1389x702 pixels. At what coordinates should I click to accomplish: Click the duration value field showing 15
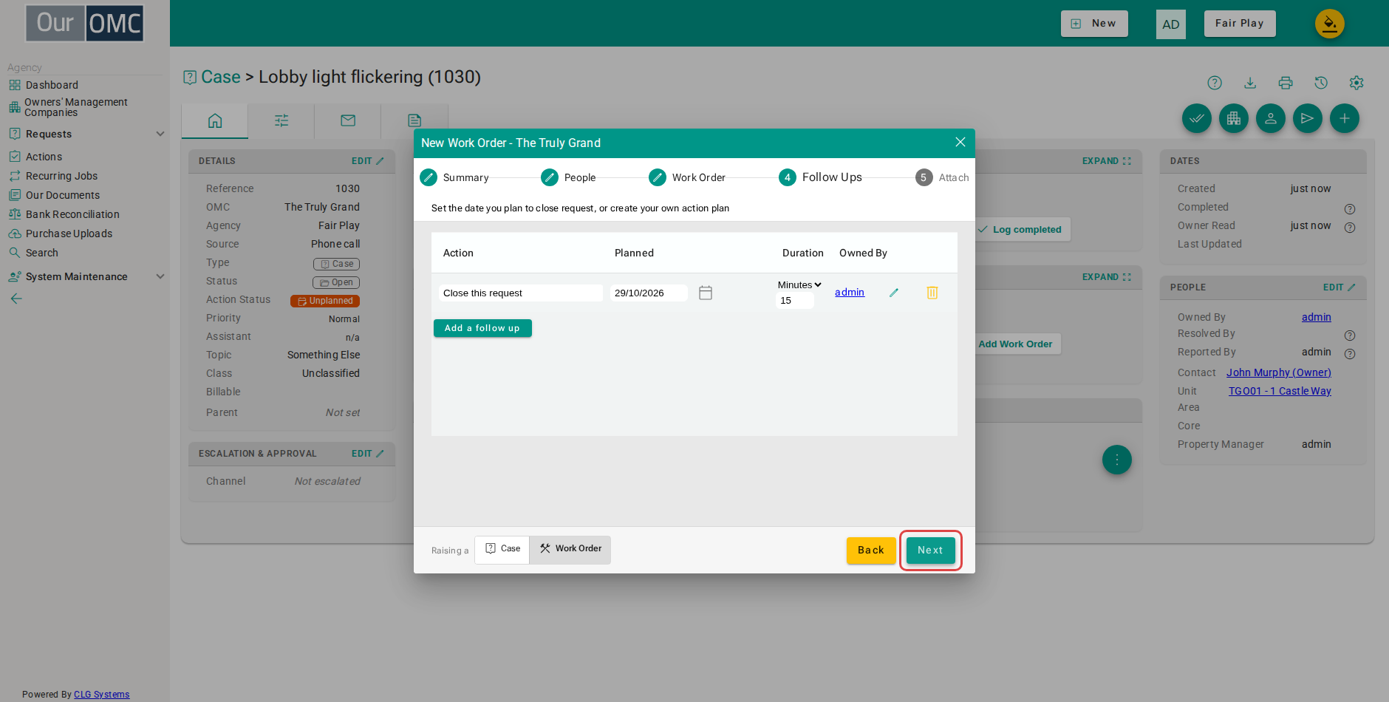click(x=795, y=300)
